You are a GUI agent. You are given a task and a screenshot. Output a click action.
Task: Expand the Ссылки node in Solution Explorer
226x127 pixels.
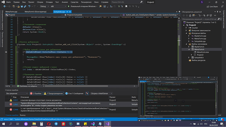point(186,28)
